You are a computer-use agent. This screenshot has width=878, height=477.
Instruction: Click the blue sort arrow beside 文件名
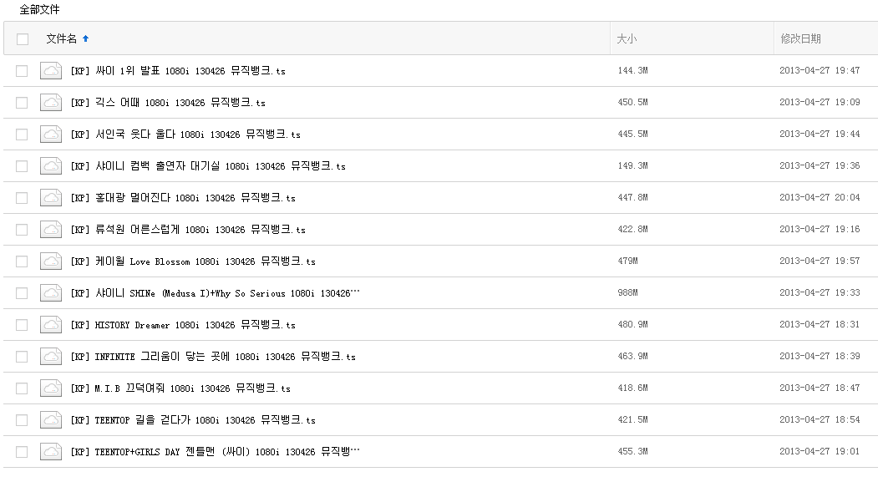point(86,38)
